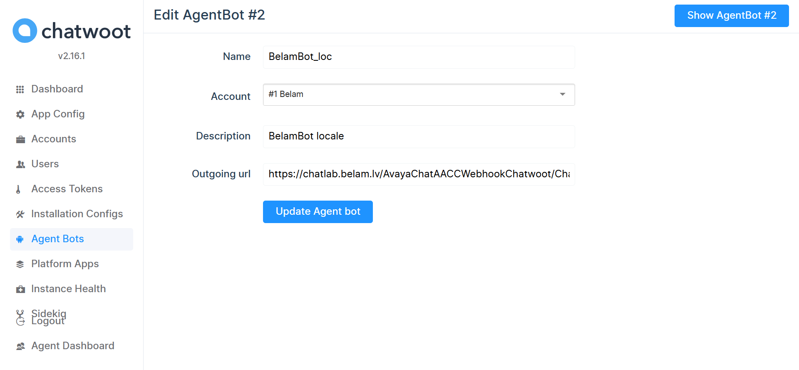This screenshot has height=370, width=799.
Task: Open Platform Apps menu item
Action: (x=65, y=264)
